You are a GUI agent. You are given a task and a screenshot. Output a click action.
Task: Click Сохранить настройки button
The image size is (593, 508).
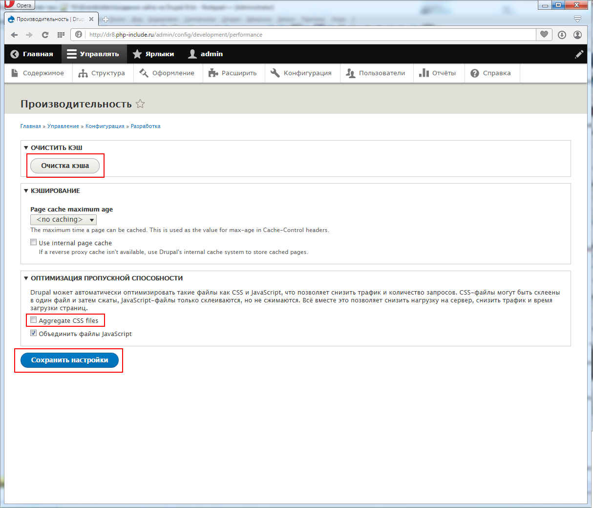click(70, 360)
